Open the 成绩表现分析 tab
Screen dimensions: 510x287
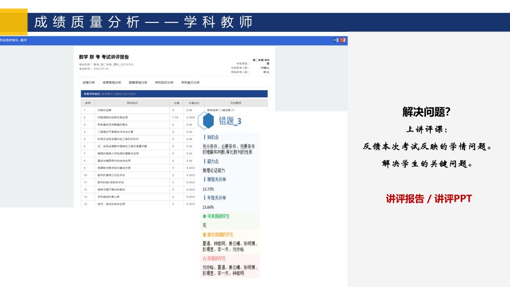click(112, 82)
